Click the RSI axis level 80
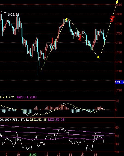124x156 pixels. (x=117, y=128)
